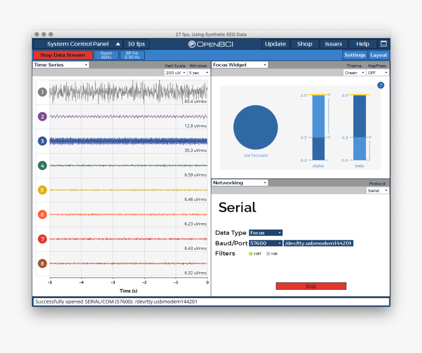Toggle channel 3 blue button
The height and width of the screenshot is (353, 422).
point(42,141)
